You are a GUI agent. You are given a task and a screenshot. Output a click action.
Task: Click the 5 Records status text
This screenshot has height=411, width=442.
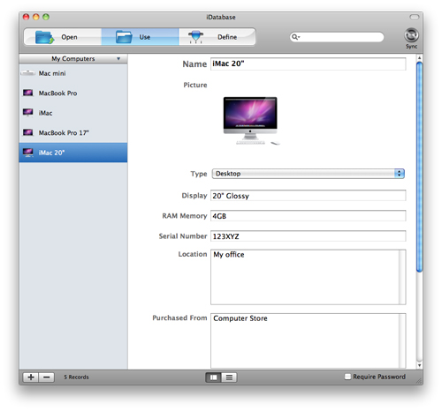coord(76,377)
